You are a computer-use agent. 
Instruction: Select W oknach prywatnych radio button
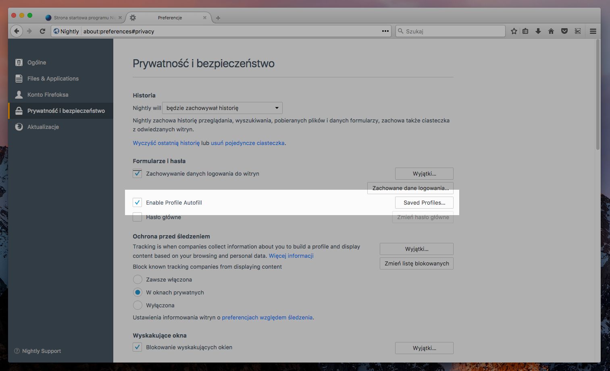(x=137, y=292)
